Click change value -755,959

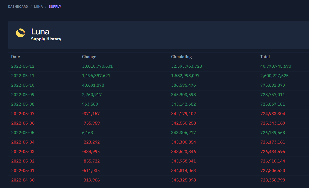click(91, 123)
